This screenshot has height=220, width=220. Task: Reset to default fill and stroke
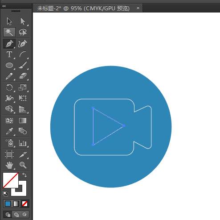click(5, 193)
